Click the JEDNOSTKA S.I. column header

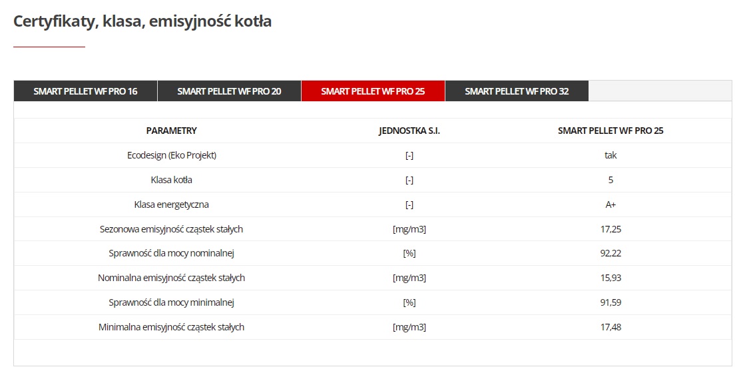pyautogui.click(x=409, y=131)
